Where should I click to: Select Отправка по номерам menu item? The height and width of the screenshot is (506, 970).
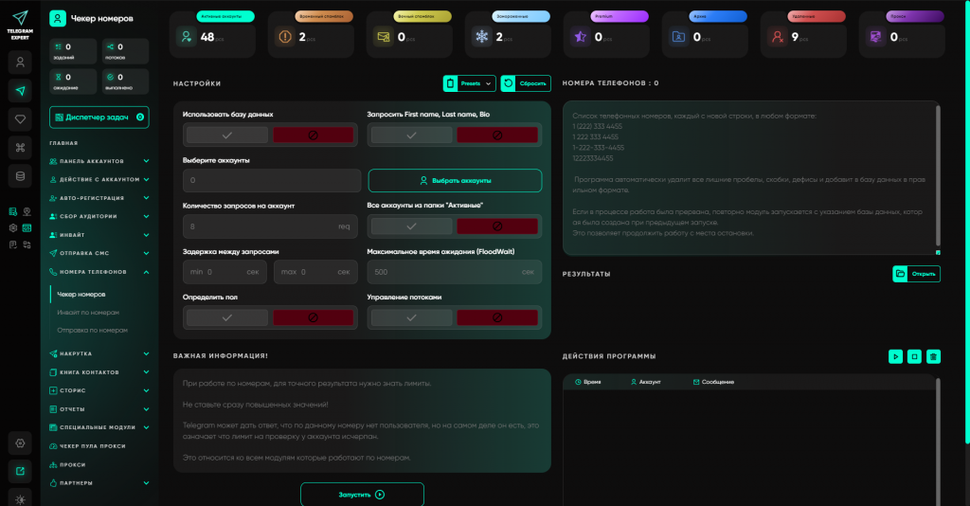point(92,330)
